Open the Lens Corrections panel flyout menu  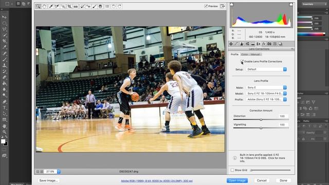293,49
